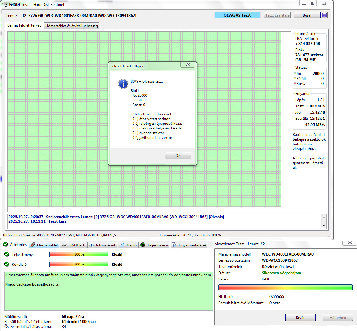Open the Napló tab
The height and width of the screenshot is (331, 357).
128,245
